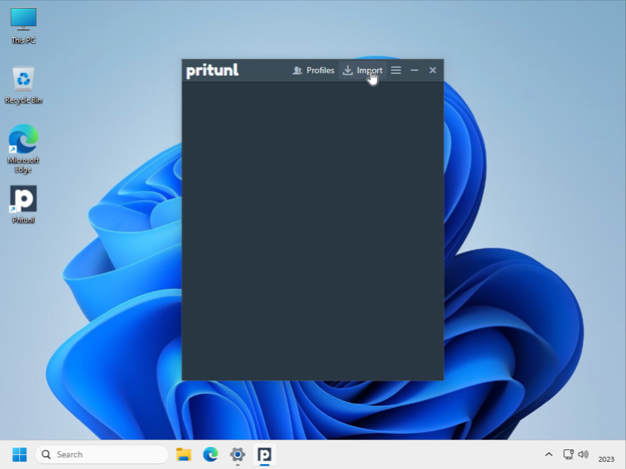The height and width of the screenshot is (469, 626).
Task: Open File Explorer from the taskbar
Action: 183,454
